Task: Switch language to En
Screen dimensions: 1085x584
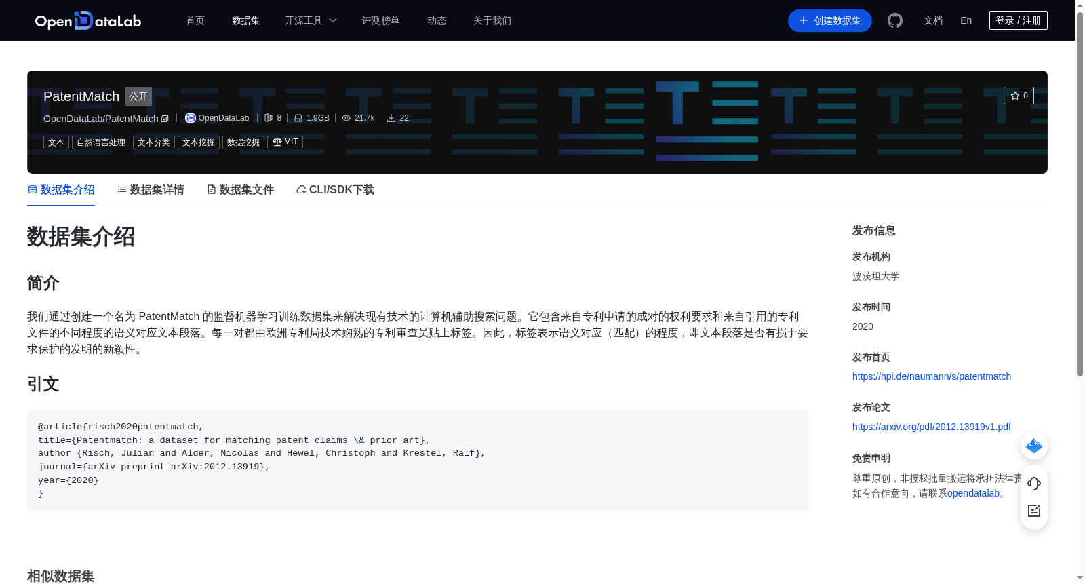Action: click(966, 20)
